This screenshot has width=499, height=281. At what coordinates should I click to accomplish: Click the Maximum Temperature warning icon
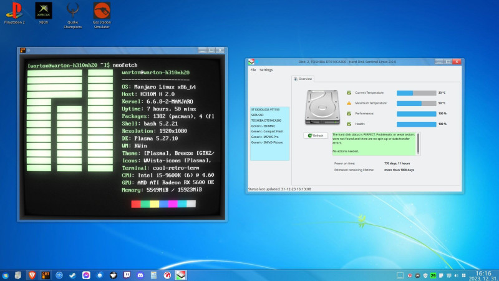pos(349,103)
